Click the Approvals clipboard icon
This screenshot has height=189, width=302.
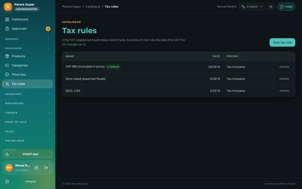tap(7, 29)
